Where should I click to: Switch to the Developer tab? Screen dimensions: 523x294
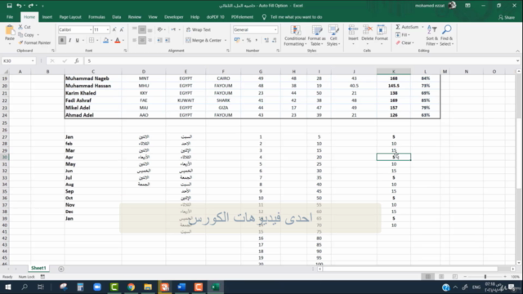[174, 17]
